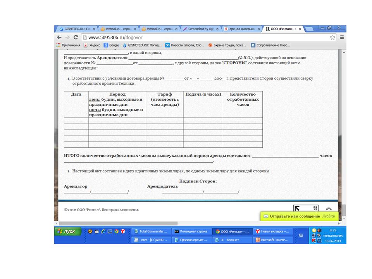Close the Screenshot by Lightshot tab
The image size is (372, 279).
[217, 29]
